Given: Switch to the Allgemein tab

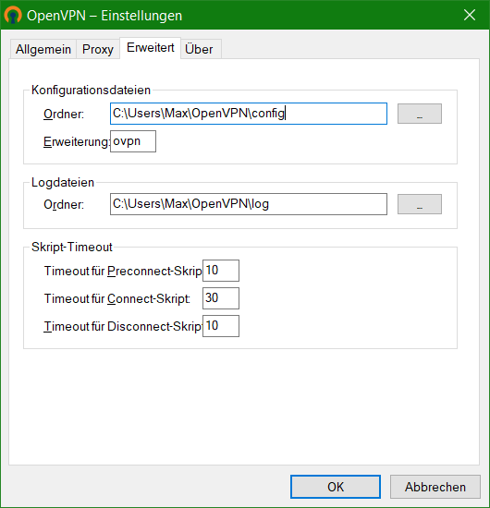Looking at the screenshot, I should pos(43,49).
